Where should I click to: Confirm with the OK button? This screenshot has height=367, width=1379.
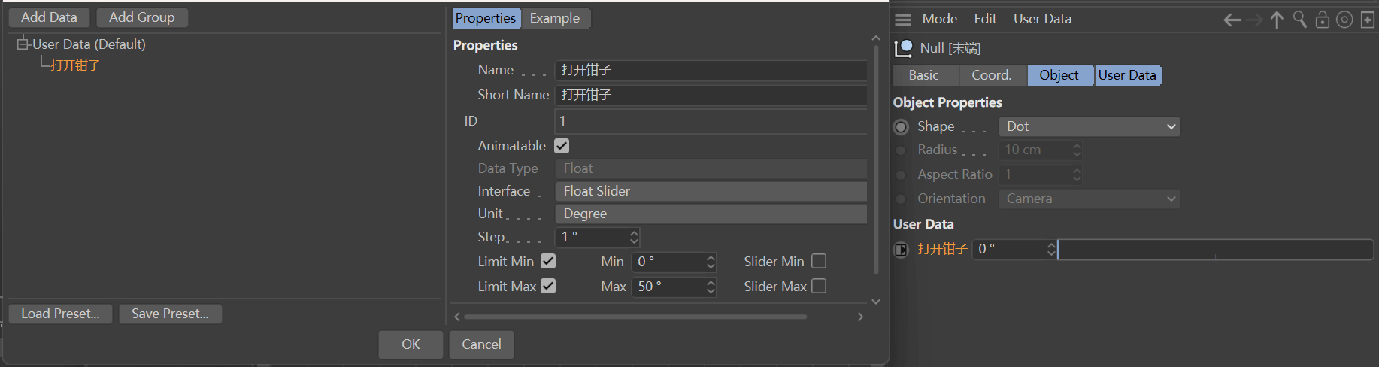pyautogui.click(x=411, y=344)
